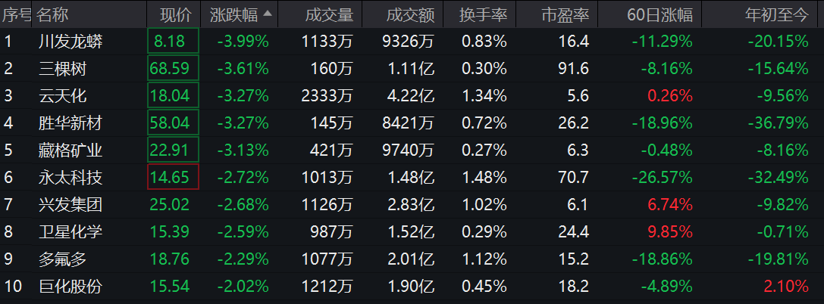Click the P/E value 70.7
This screenshot has width=824, height=304.
[x=575, y=178]
